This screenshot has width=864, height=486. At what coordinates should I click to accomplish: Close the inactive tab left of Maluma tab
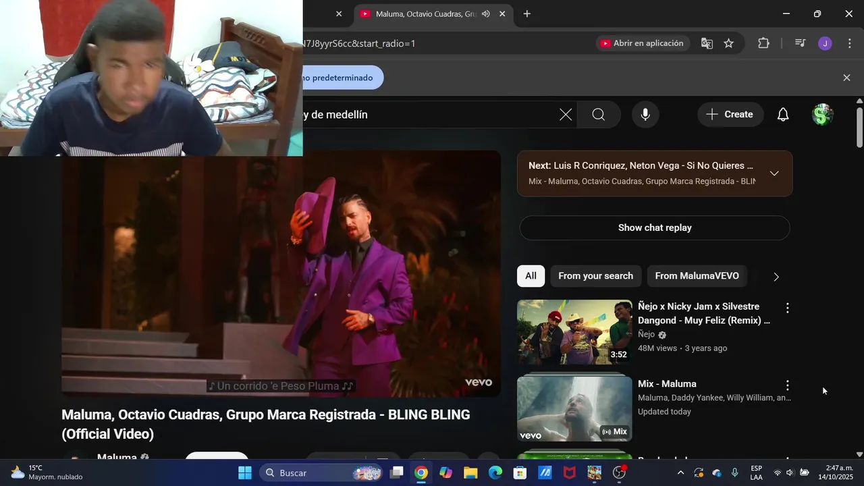[x=339, y=13]
